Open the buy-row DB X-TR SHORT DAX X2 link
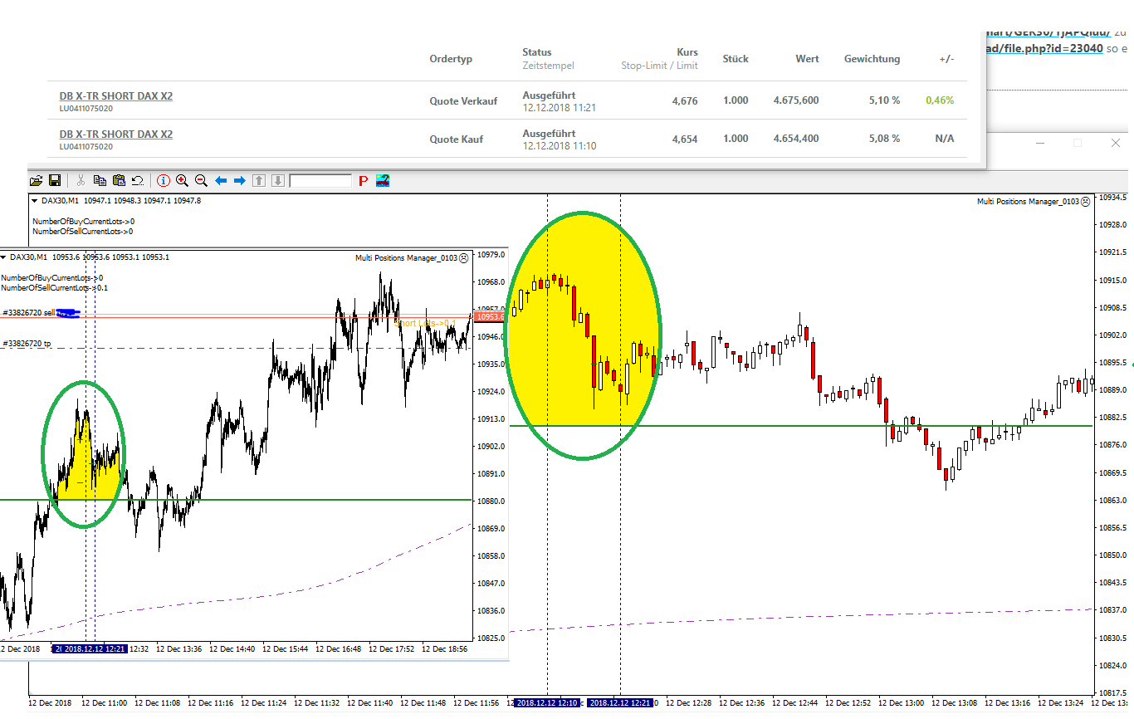Screen dimensions: 1134x719 coord(115,135)
